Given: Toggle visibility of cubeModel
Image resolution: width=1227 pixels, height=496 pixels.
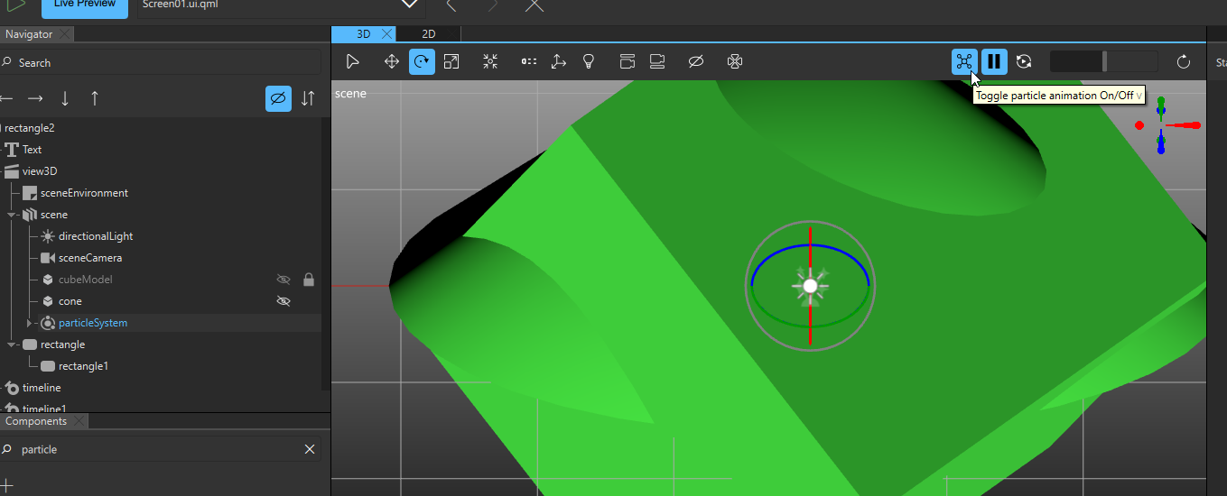Looking at the screenshot, I should pyautogui.click(x=284, y=280).
